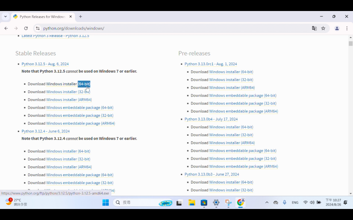This screenshot has height=220, width=353.
Task: Click the scrollbar up arrow
Action: click(x=351, y=37)
